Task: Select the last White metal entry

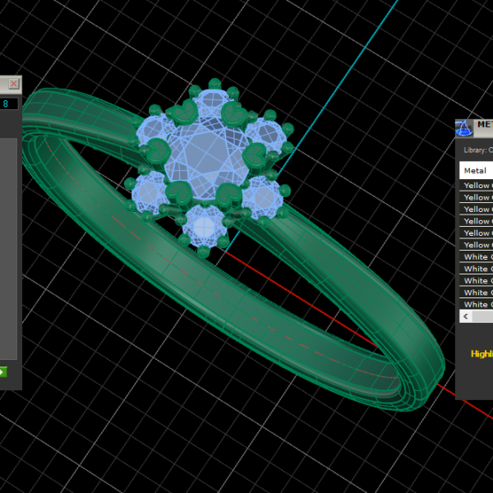Action: [477, 304]
